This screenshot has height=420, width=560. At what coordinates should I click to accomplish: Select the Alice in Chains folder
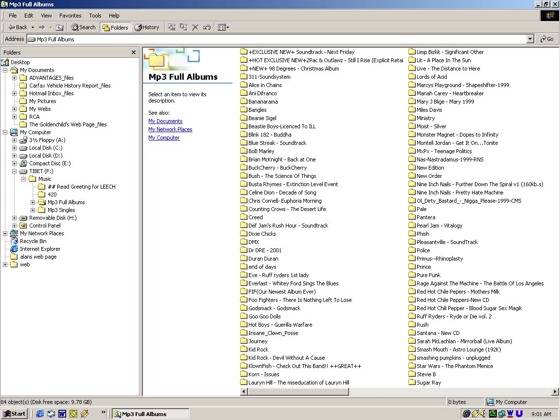point(265,85)
